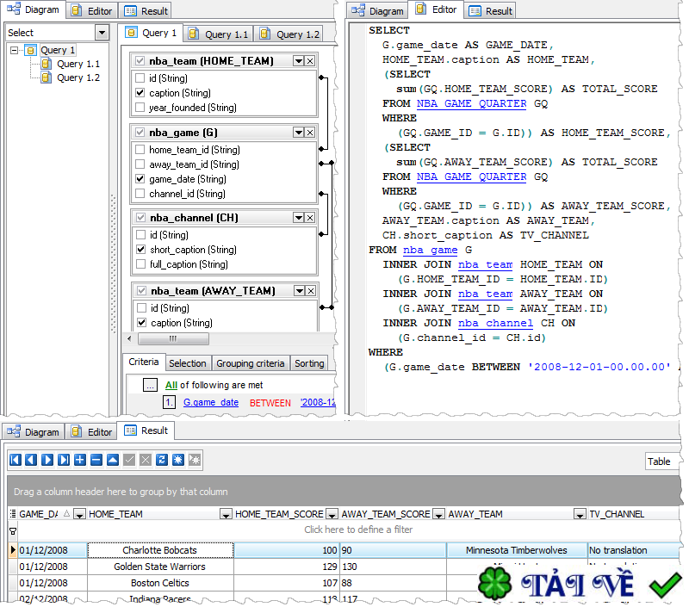Refresh the result set
Viewport: 689px width, 607px height.
[x=160, y=460]
